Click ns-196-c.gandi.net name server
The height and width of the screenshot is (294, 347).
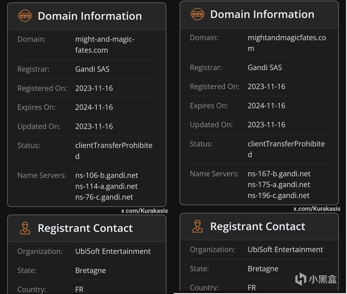point(278,195)
